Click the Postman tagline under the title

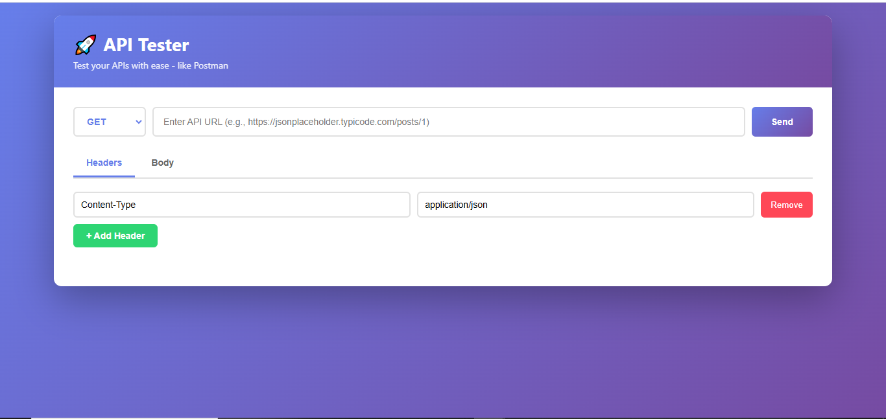click(150, 65)
